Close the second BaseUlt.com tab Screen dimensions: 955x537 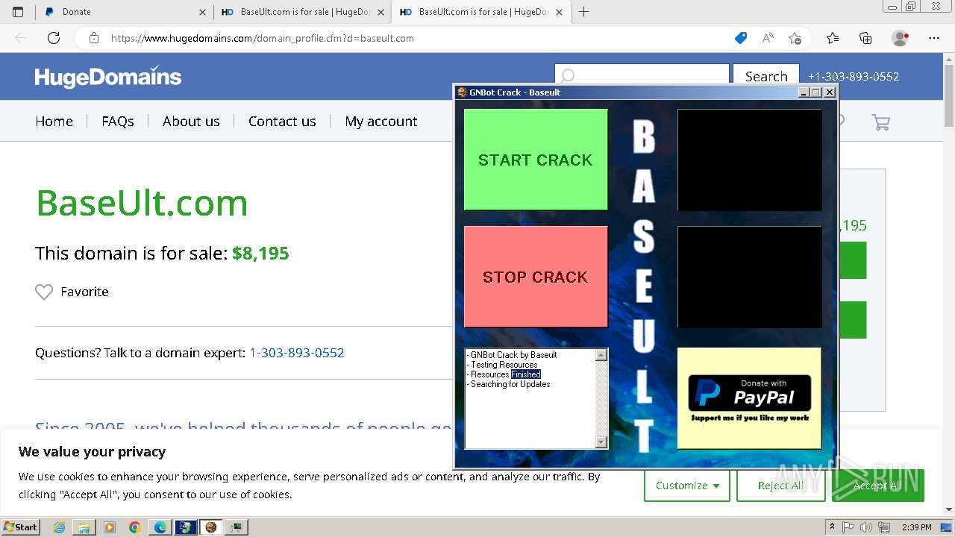pyautogui.click(x=381, y=12)
